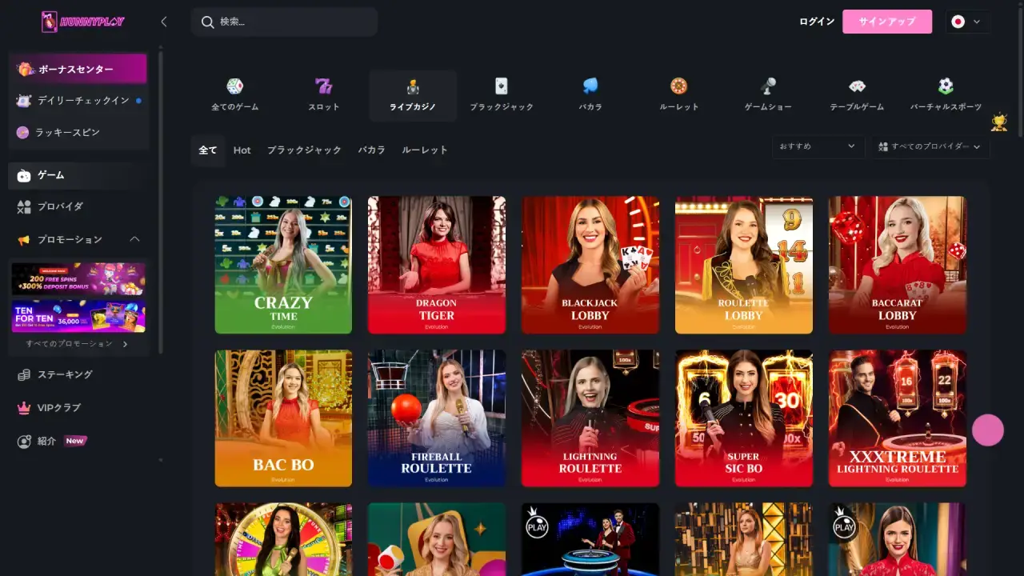
Task: Open the ログイン login link
Action: point(816,22)
